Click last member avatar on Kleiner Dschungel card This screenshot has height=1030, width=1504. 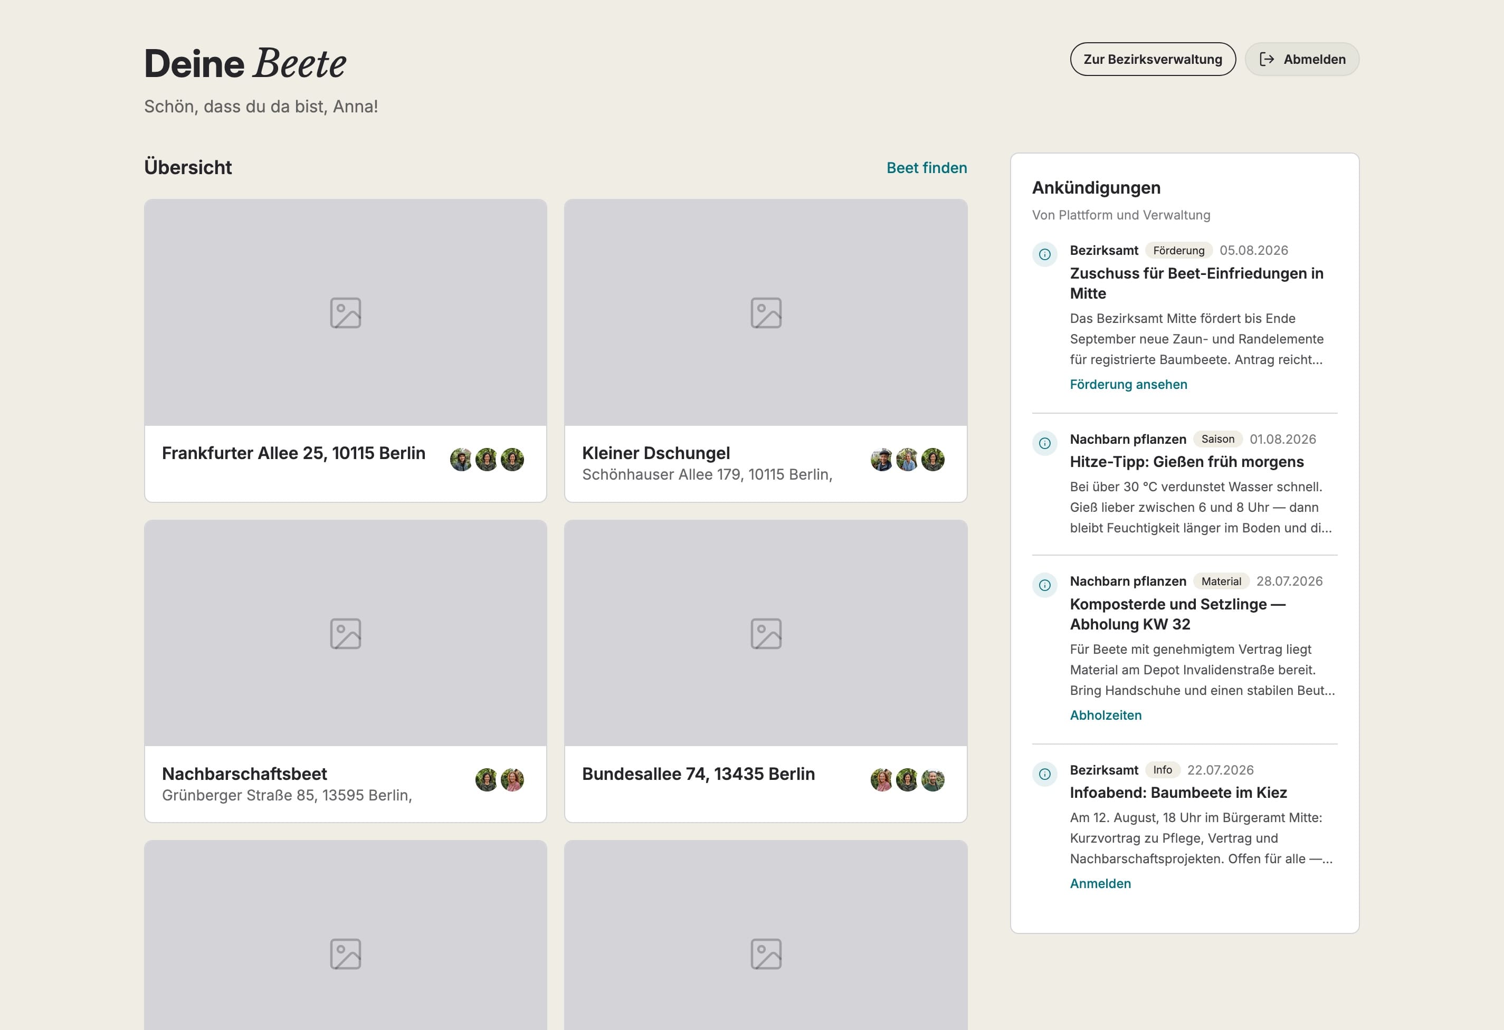(x=933, y=460)
